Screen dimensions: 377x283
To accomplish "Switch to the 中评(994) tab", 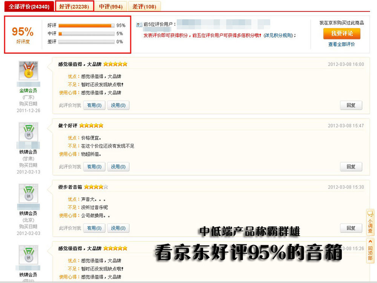I will coord(110,6).
